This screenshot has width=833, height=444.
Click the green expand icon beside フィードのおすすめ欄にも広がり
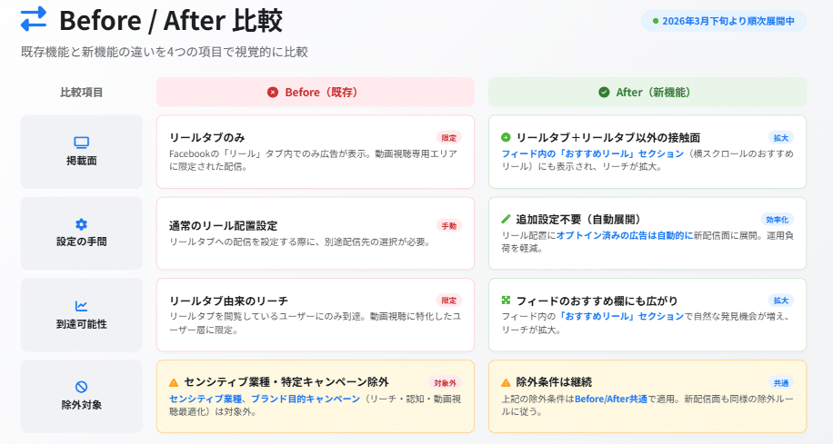506,301
